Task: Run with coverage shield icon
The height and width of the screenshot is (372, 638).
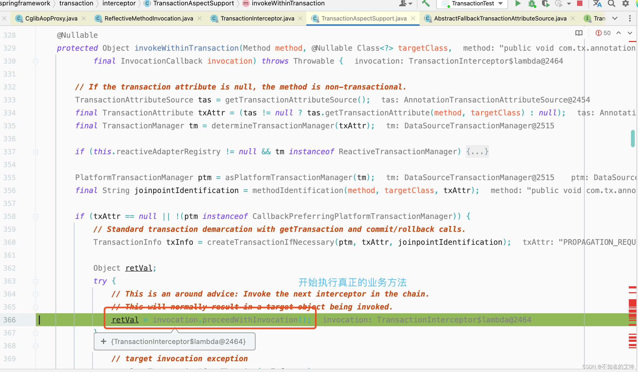Action: 546,4
